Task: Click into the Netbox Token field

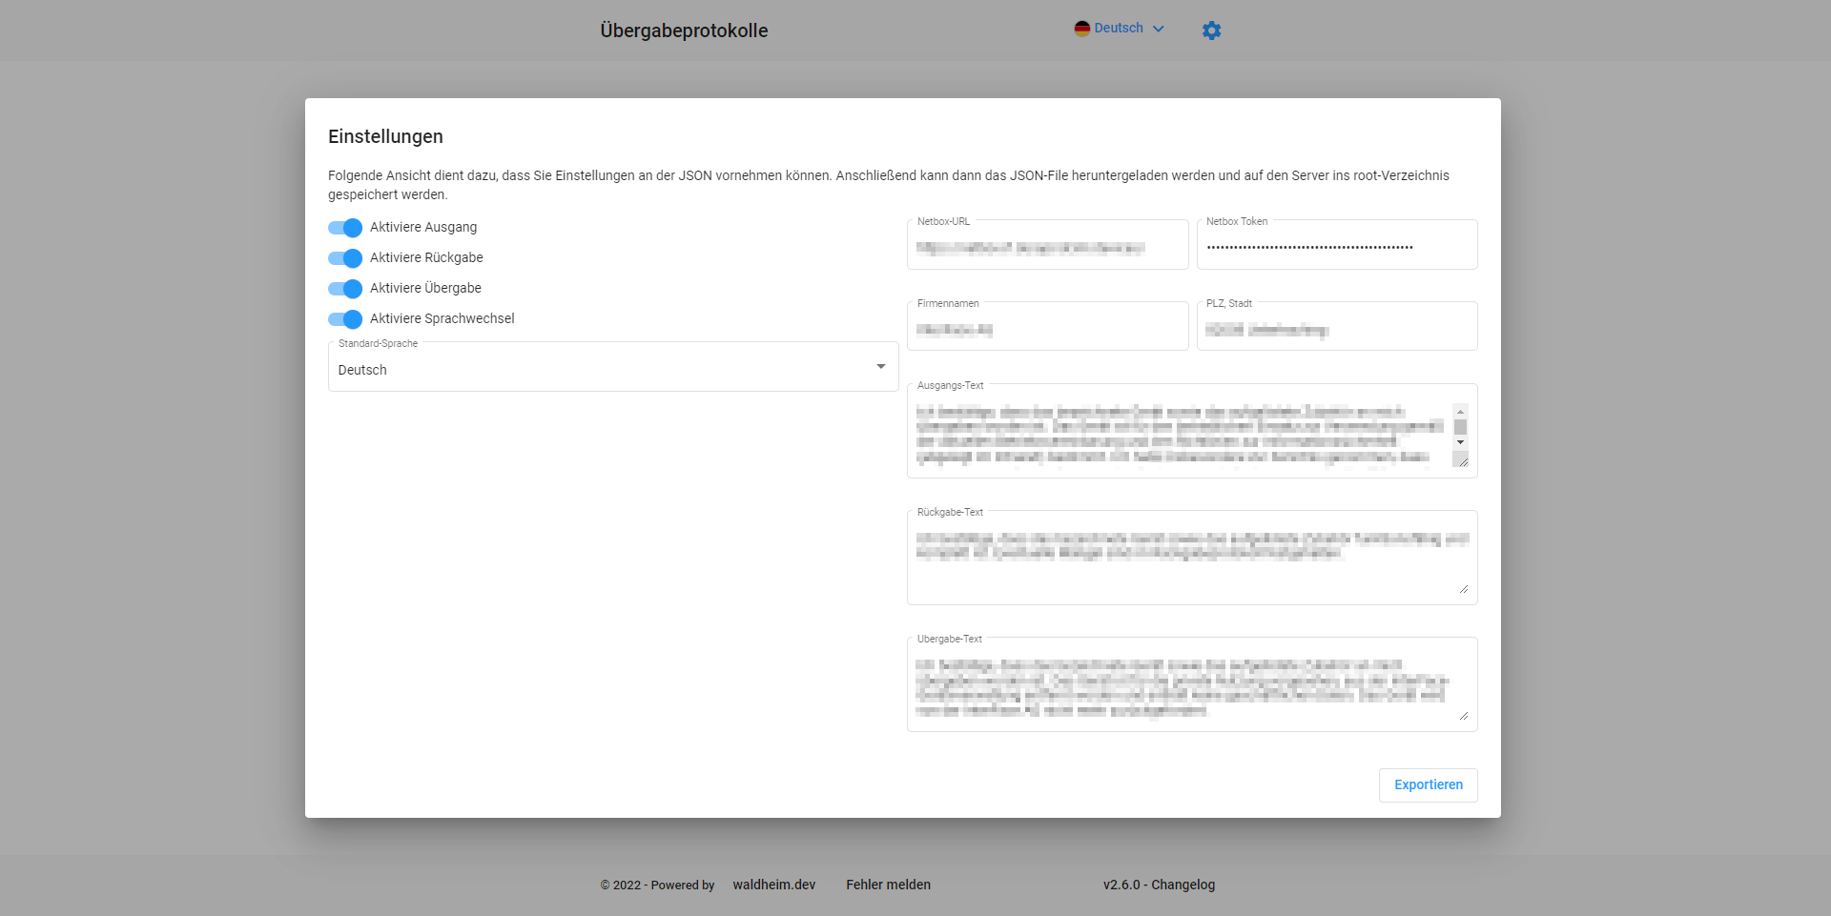Action: coord(1336,248)
